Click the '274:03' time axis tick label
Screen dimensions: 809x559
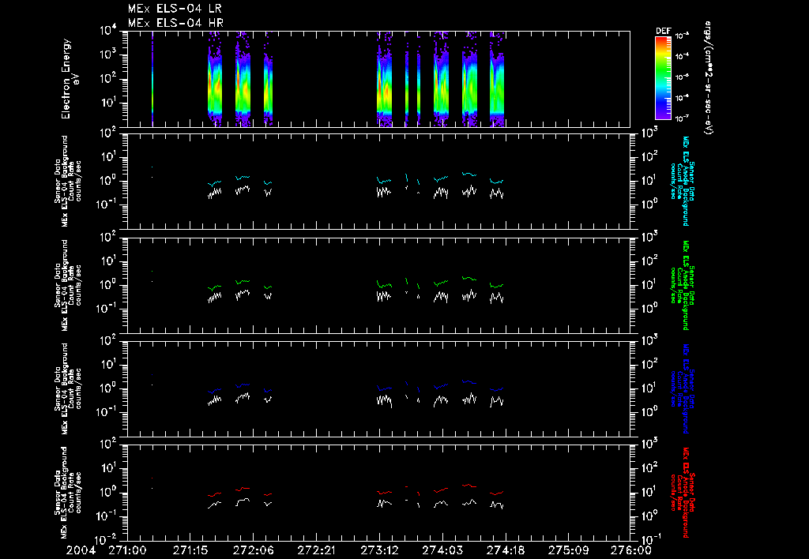442,550
